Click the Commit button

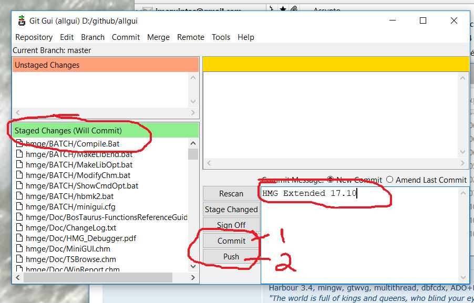tap(231, 241)
